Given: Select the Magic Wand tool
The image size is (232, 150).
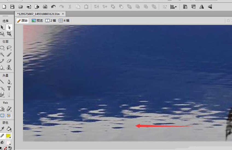Looking at the screenshot, I should tap(2, 54).
